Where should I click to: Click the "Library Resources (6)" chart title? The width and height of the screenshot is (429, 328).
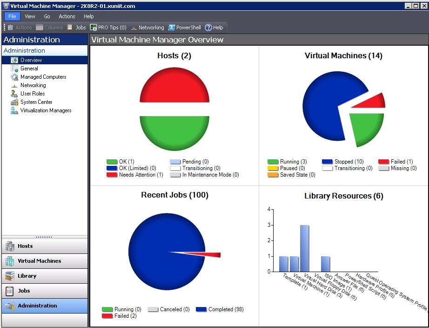tap(344, 196)
